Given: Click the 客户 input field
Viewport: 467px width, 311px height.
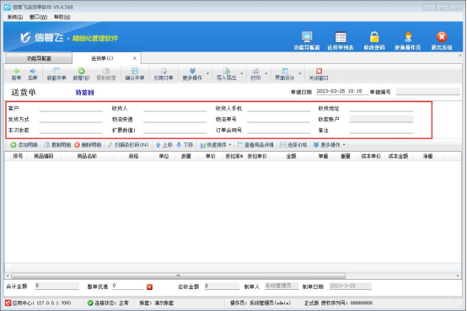Looking at the screenshot, I should pos(71,109).
